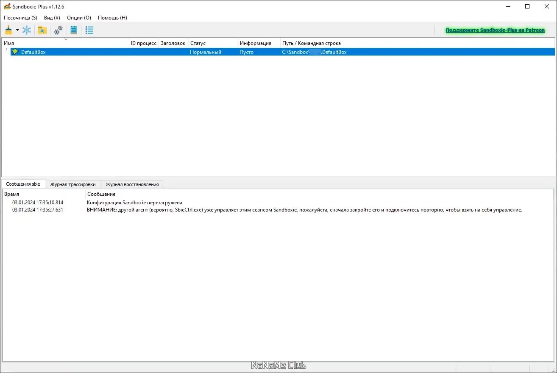Click the ID процесса column header

click(x=144, y=43)
